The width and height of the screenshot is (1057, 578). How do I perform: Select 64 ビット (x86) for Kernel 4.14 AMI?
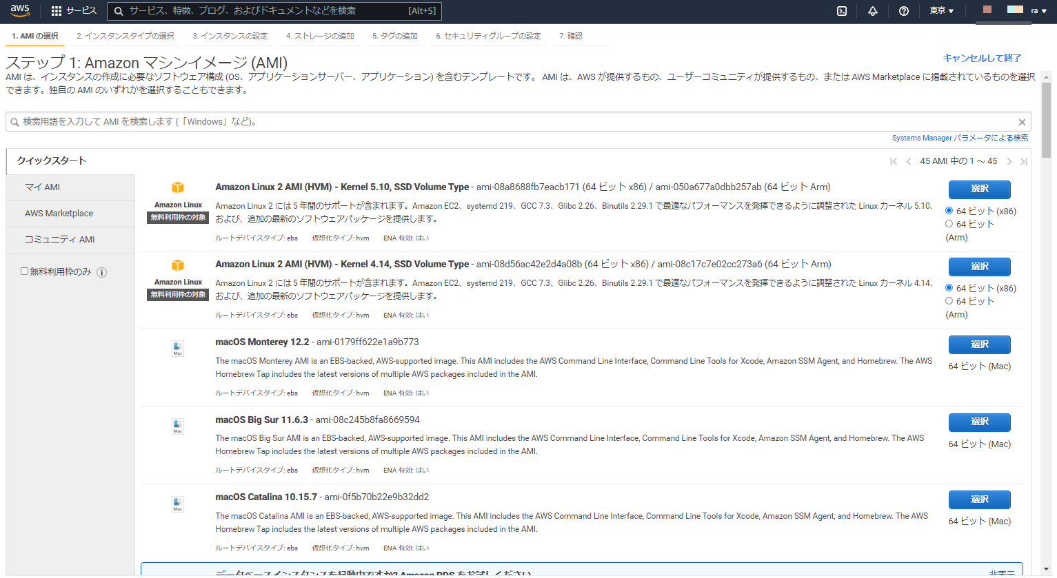point(951,288)
